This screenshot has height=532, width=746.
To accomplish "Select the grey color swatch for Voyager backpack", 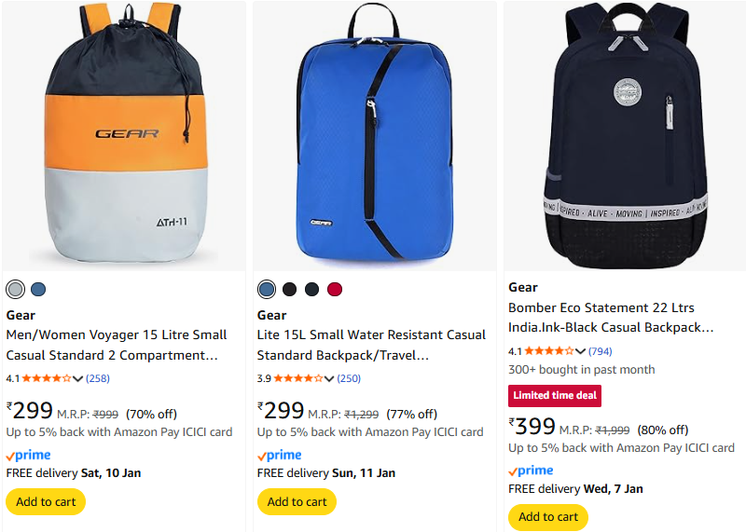I will pyautogui.click(x=15, y=289).
